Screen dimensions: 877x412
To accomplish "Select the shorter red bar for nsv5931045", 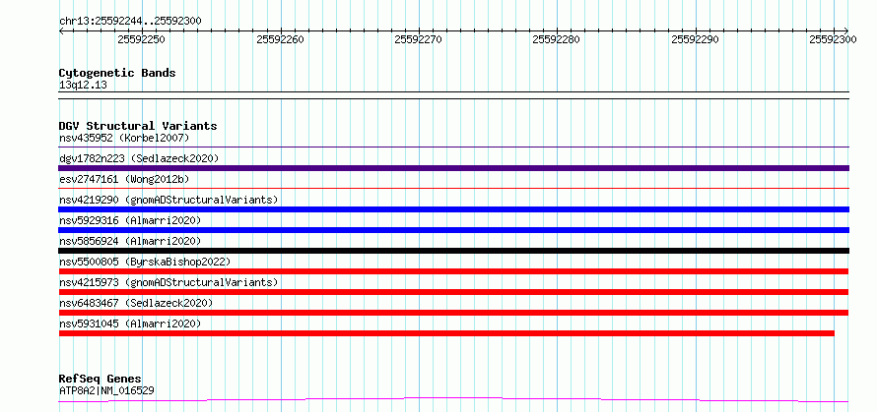I will click(x=446, y=333).
